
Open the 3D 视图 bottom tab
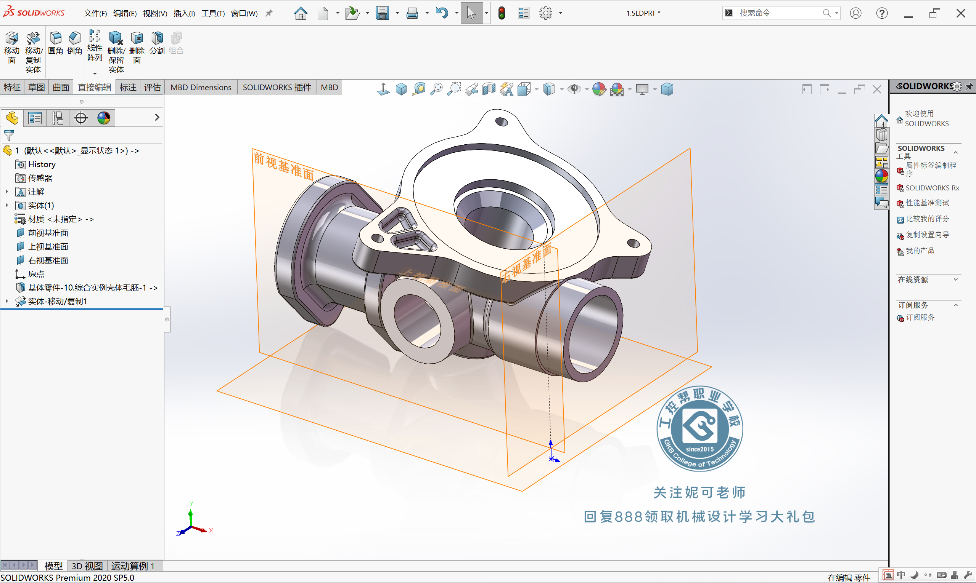tap(87, 566)
